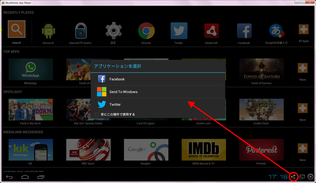
Task: Select Send To Windows in the dialog
Action: point(158,92)
